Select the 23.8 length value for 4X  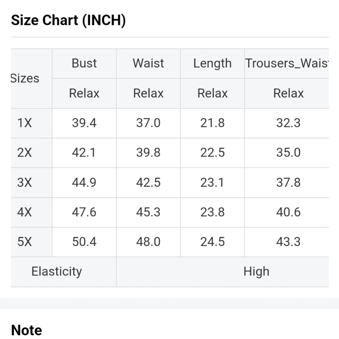(212, 212)
